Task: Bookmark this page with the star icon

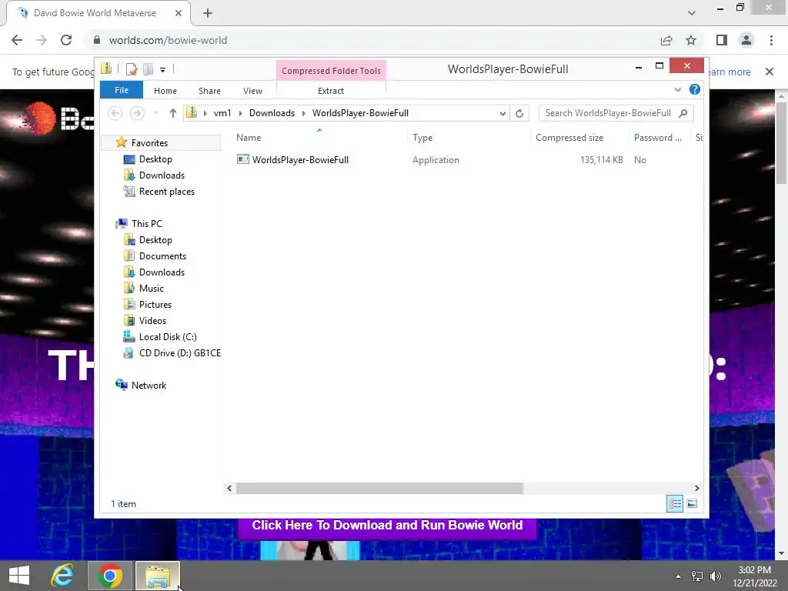Action: (x=691, y=40)
